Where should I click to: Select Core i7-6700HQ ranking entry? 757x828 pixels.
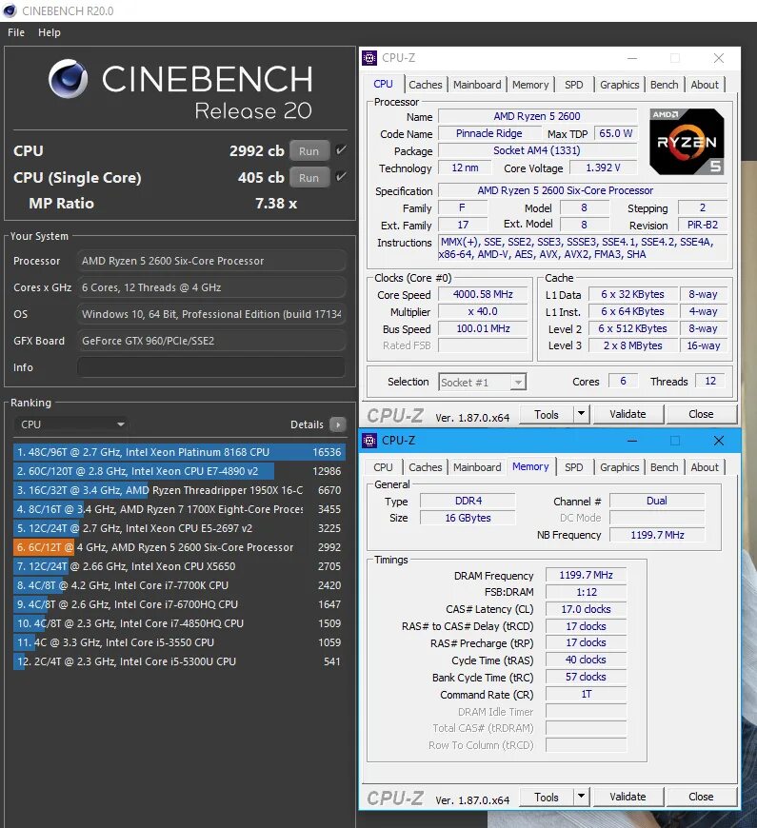(179, 604)
